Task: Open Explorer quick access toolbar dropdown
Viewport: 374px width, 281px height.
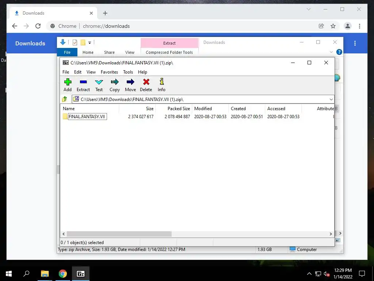Action: coord(90,43)
